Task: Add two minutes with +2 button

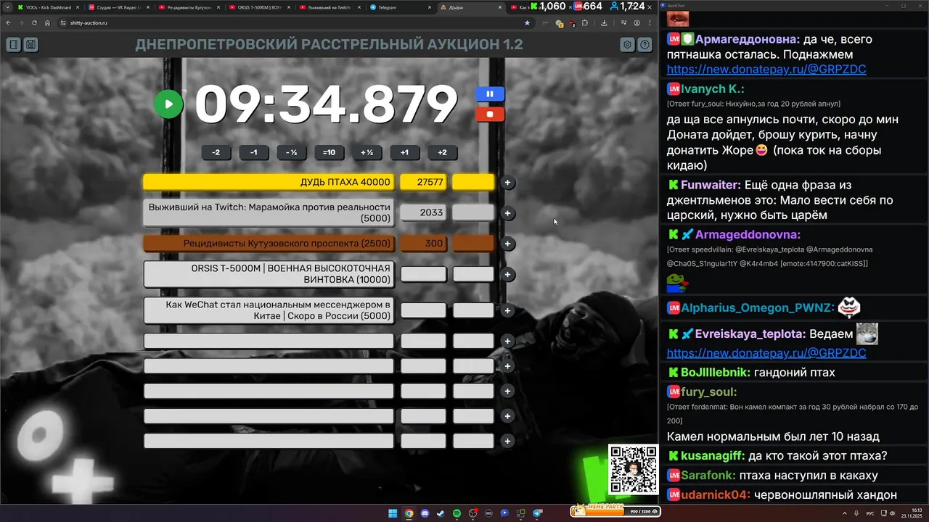Action: [x=442, y=152]
